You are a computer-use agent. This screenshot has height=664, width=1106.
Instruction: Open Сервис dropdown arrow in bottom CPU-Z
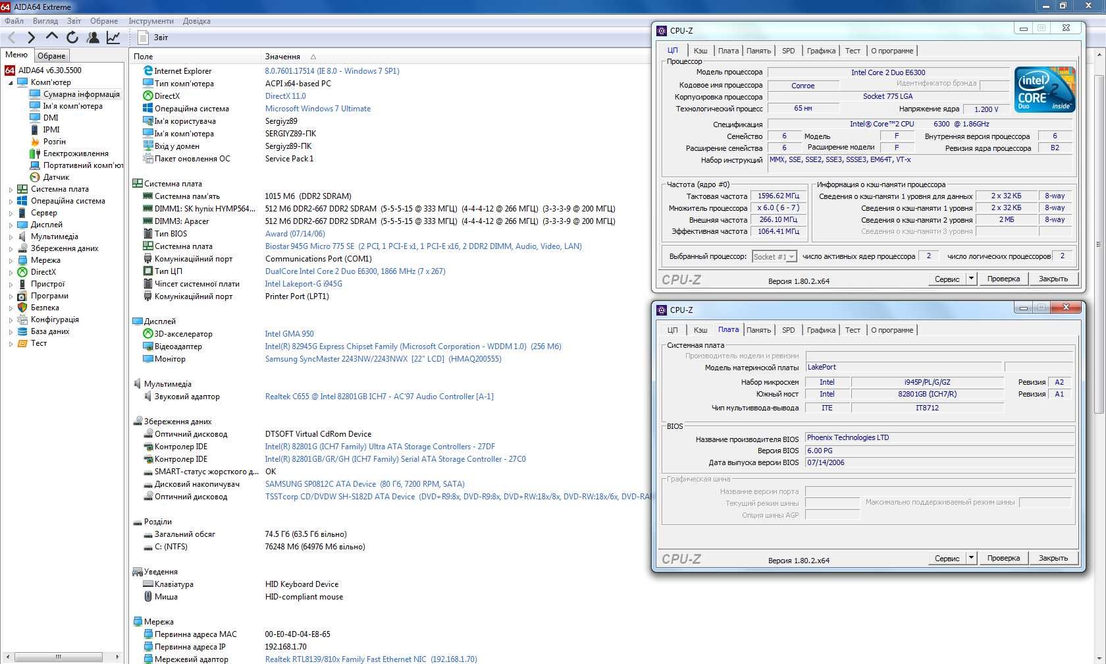coord(970,558)
